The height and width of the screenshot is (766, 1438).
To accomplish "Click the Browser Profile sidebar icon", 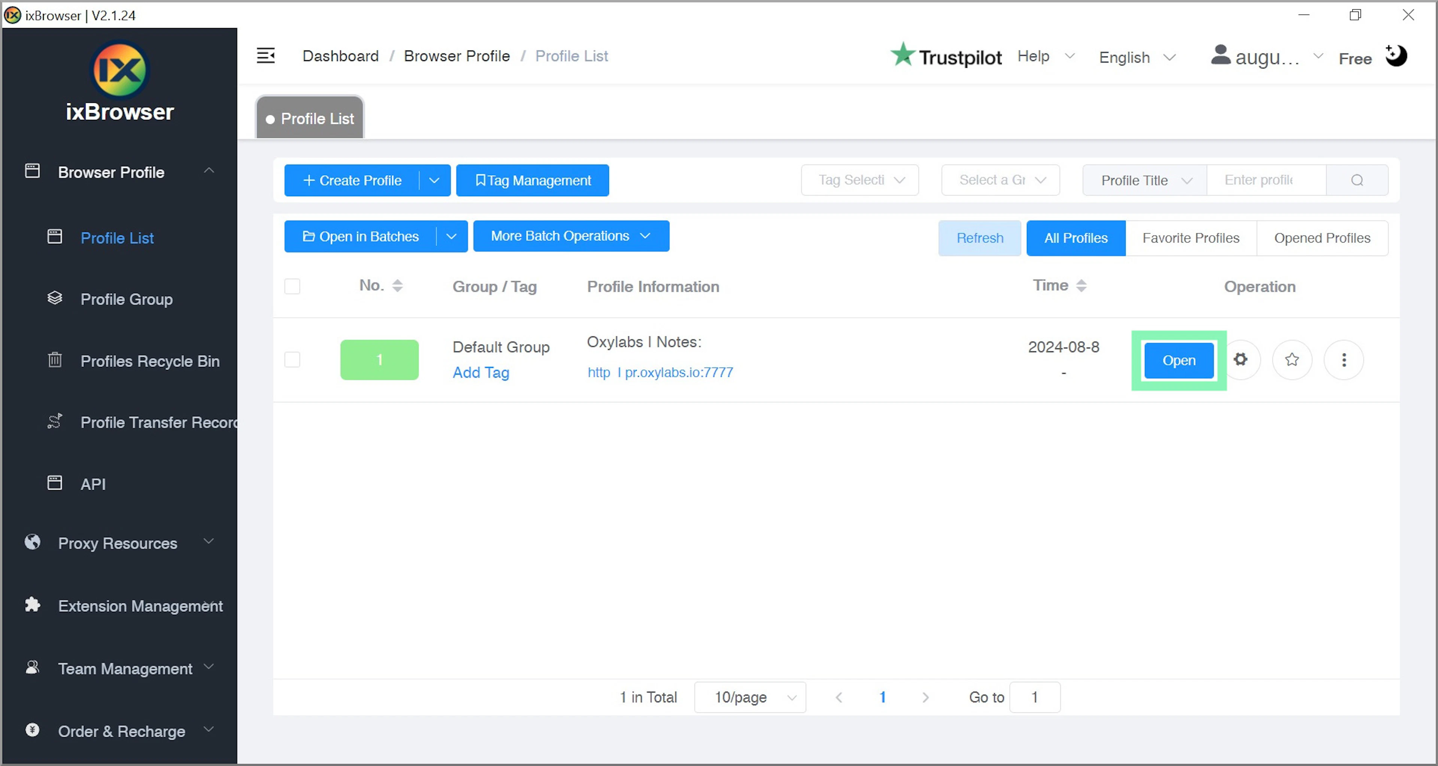I will 32,171.
